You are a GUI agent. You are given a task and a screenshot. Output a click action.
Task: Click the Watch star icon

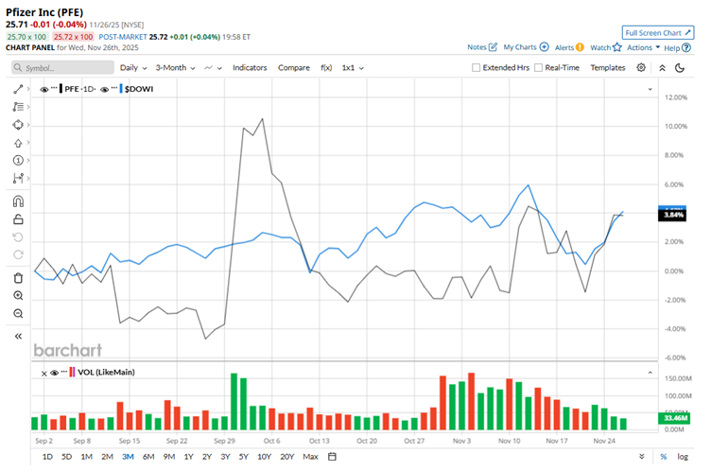(x=617, y=47)
